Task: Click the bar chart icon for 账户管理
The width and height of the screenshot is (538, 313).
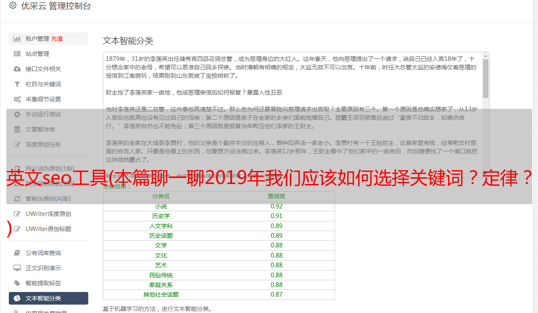Action: tap(17, 39)
